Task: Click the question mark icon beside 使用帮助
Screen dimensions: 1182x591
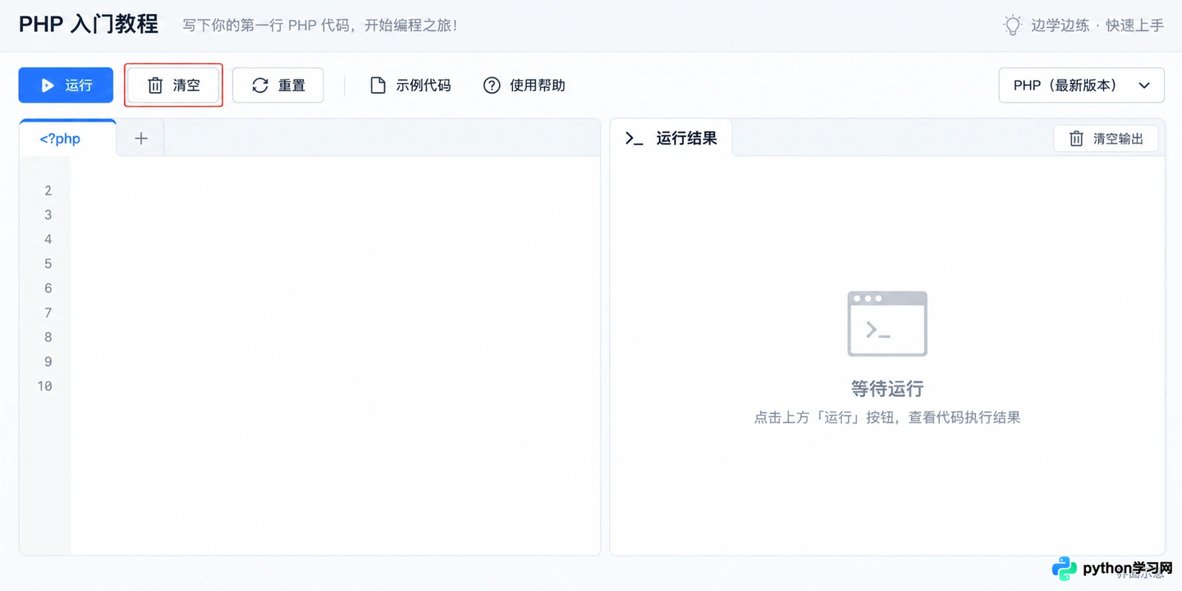Action: coord(492,85)
